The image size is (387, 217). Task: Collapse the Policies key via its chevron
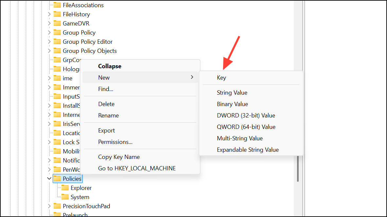click(x=49, y=178)
